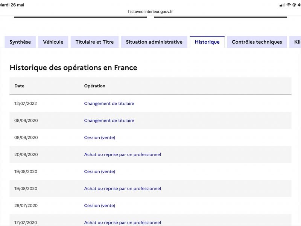Image resolution: width=301 pixels, height=226 pixels.
Task: Open Changement de titulaire dated 12/07/2022
Action: tap(109, 103)
